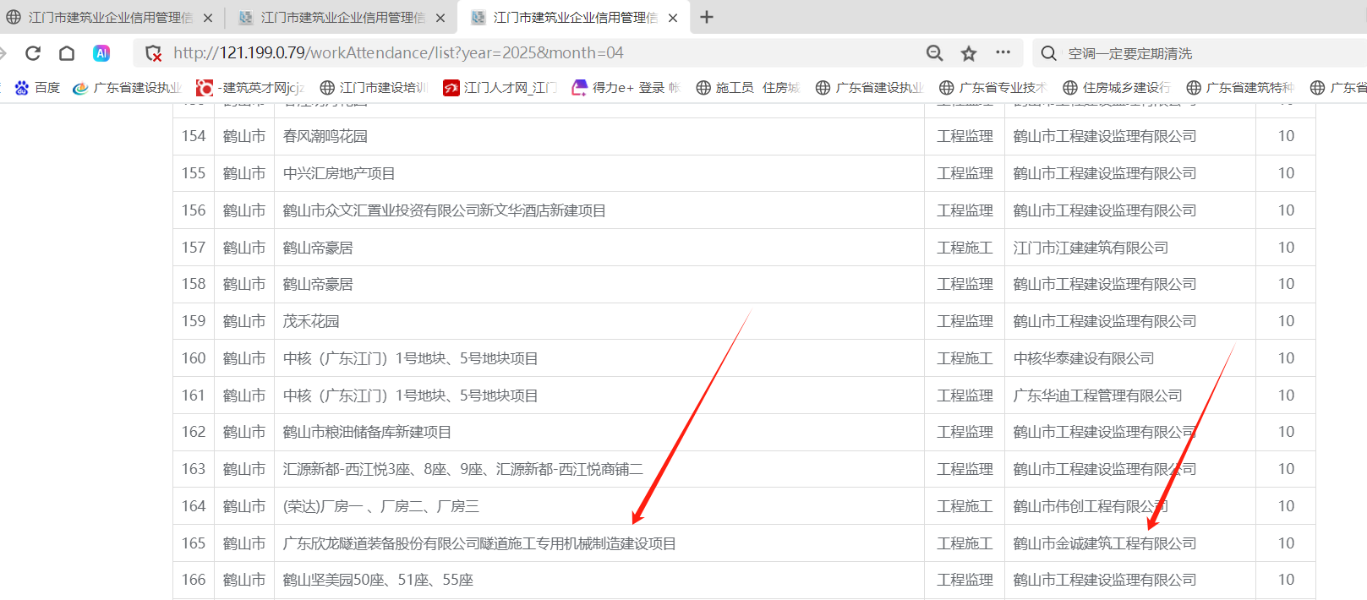Close the first browser tab
Image resolution: width=1367 pixels, height=600 pixels.
click(208, 18)
